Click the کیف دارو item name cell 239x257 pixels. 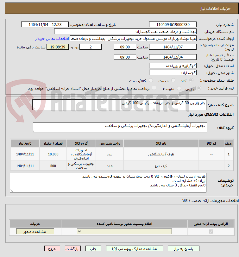161,166
